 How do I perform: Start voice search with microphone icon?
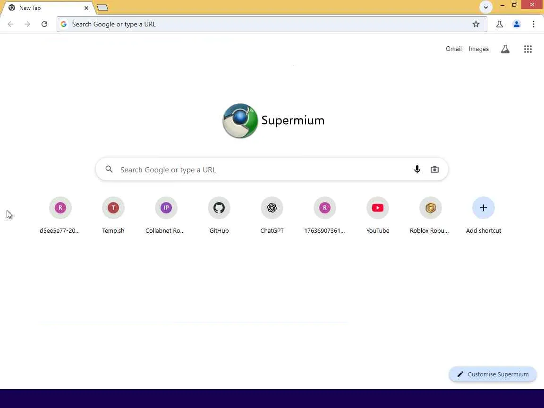[x=416, y=170]
